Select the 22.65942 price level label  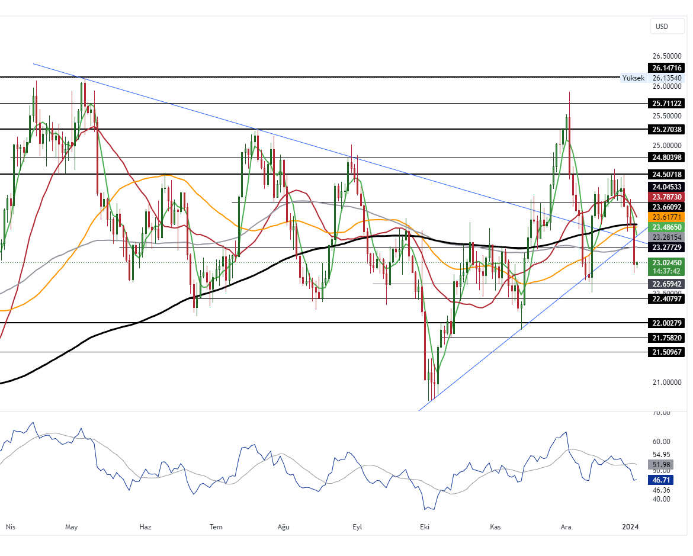667,284
